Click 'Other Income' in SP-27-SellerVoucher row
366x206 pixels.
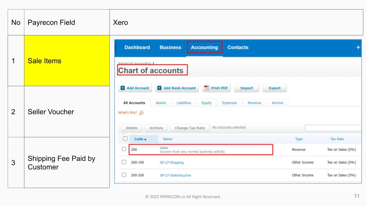(x=303, y=175)
